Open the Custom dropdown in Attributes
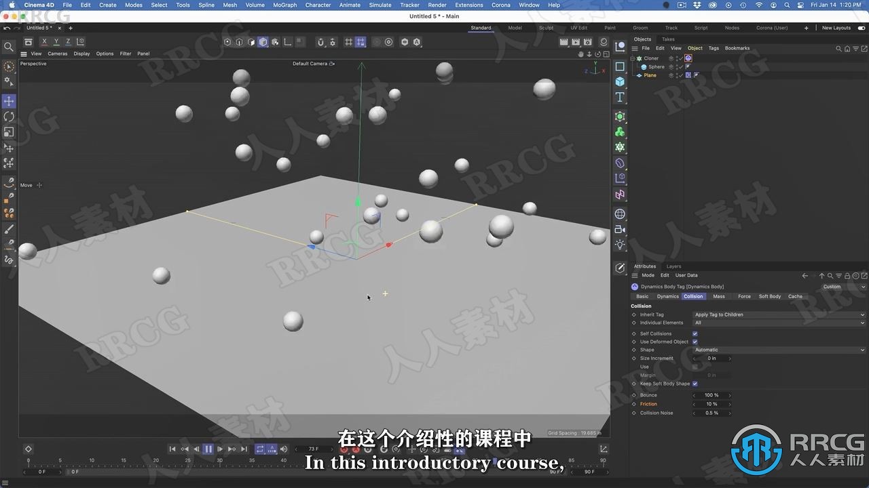869x488 pixels. pos(844,287)
